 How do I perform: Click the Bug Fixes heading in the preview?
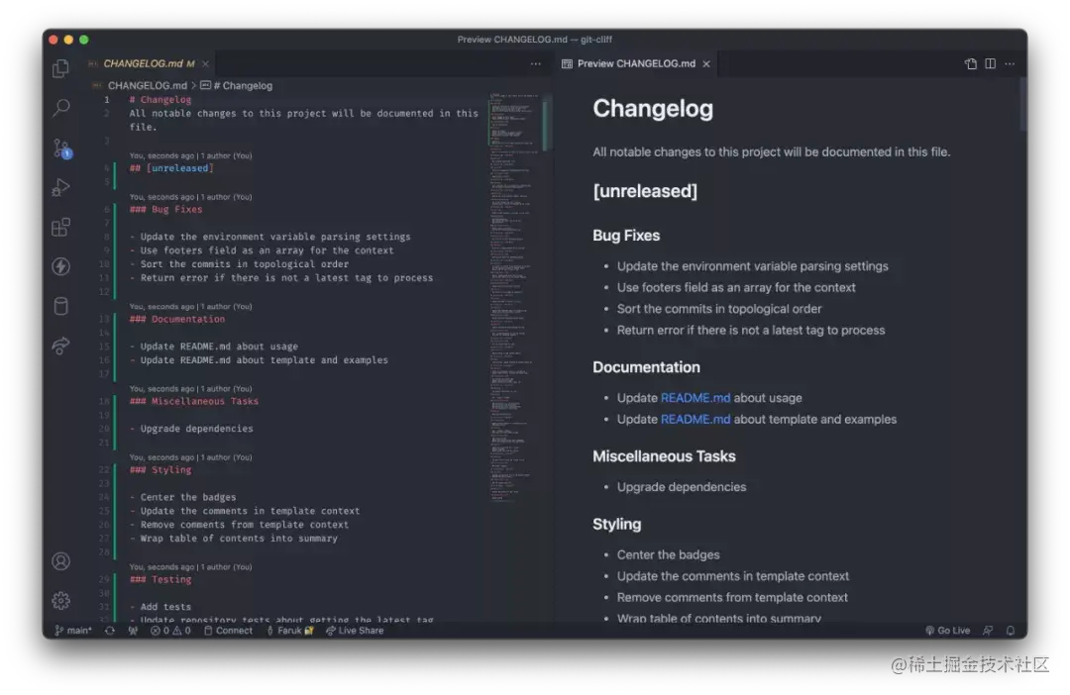coord(626,236)
